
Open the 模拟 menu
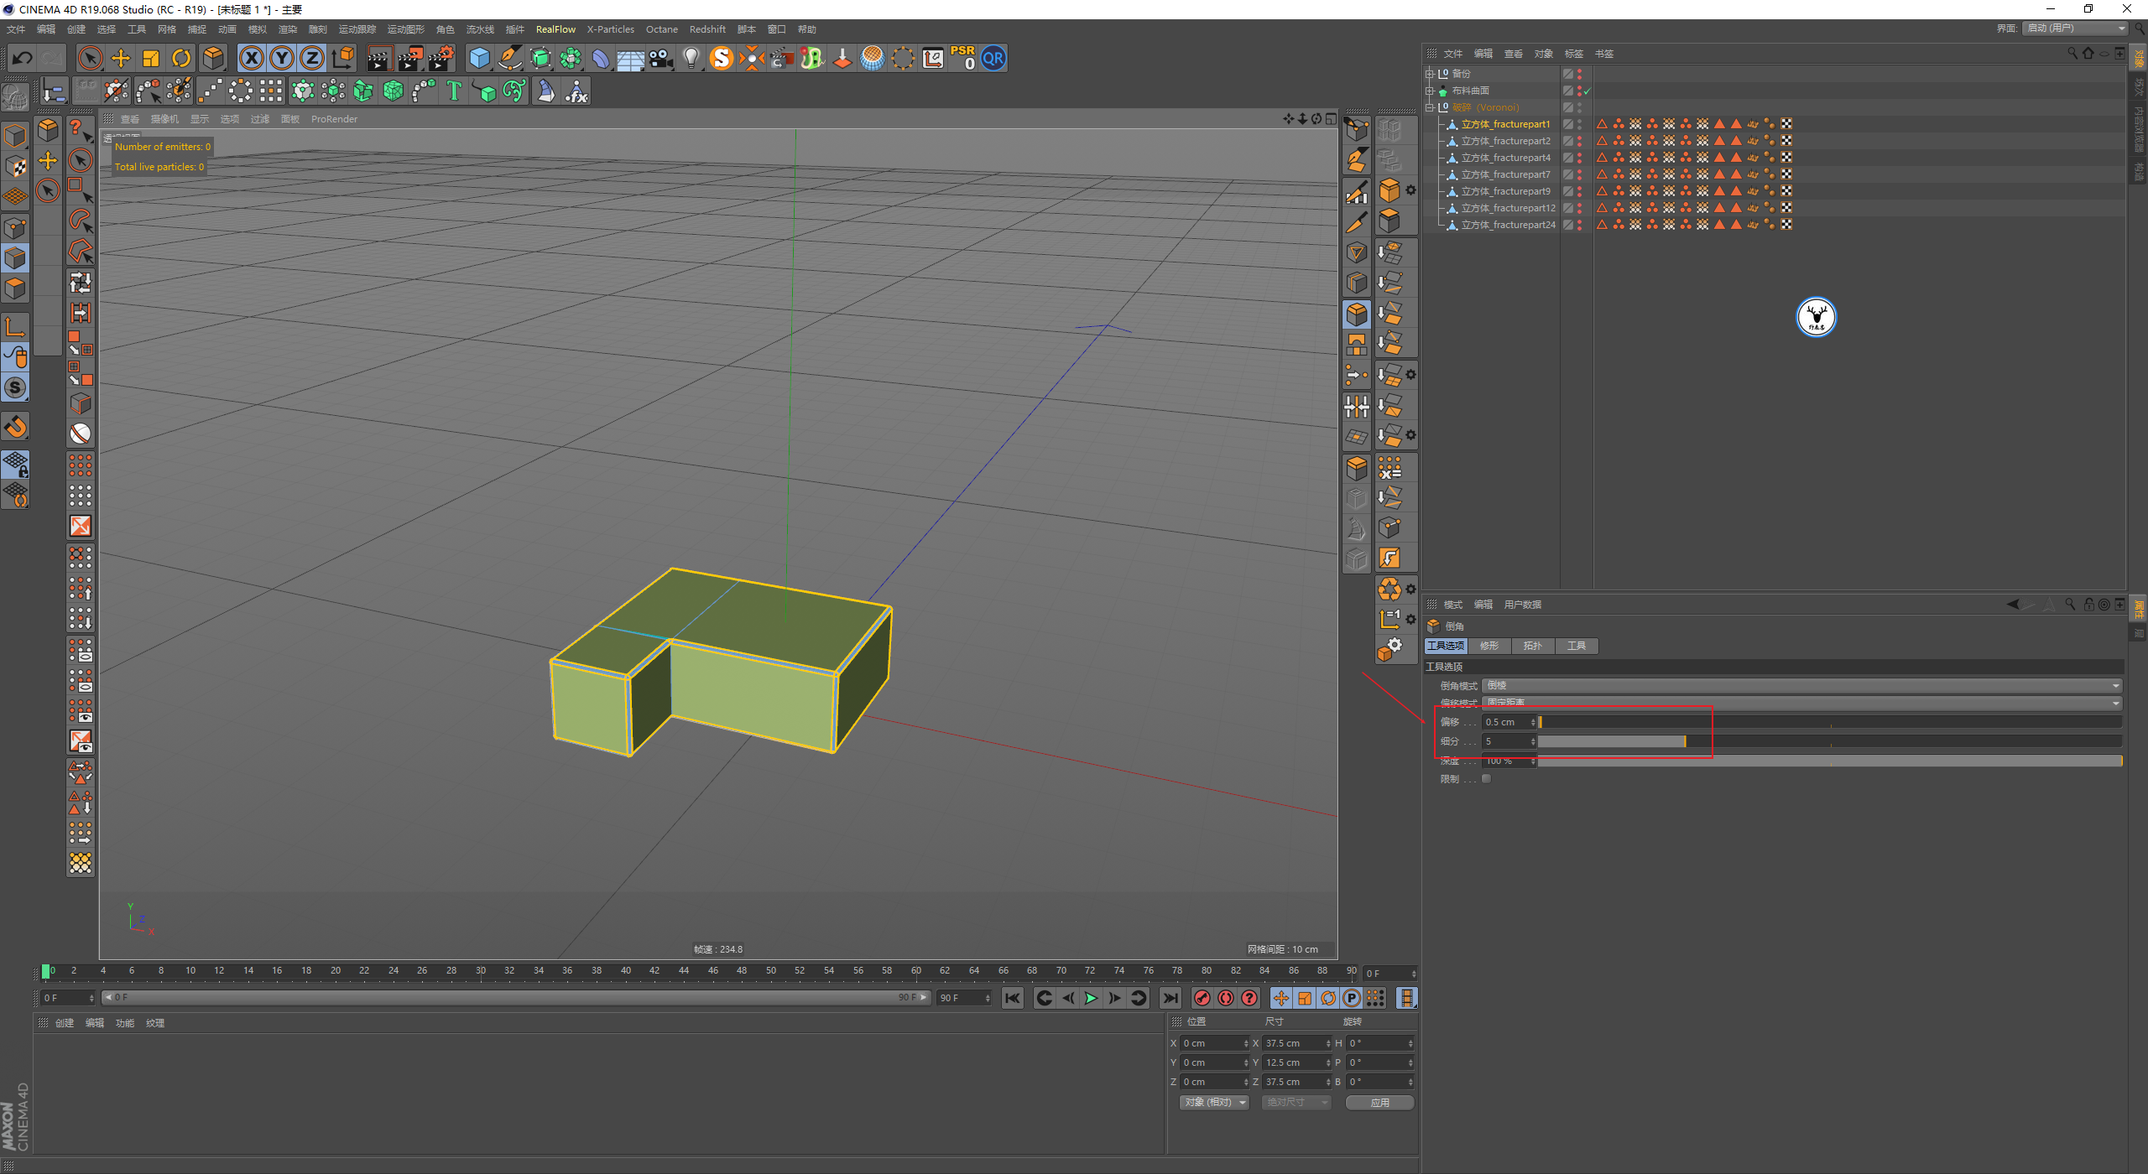coord(258,29)
